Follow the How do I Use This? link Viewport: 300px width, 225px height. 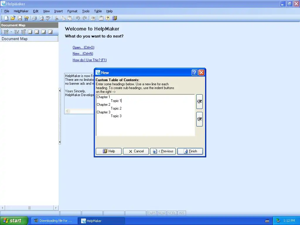coord(90,60)
